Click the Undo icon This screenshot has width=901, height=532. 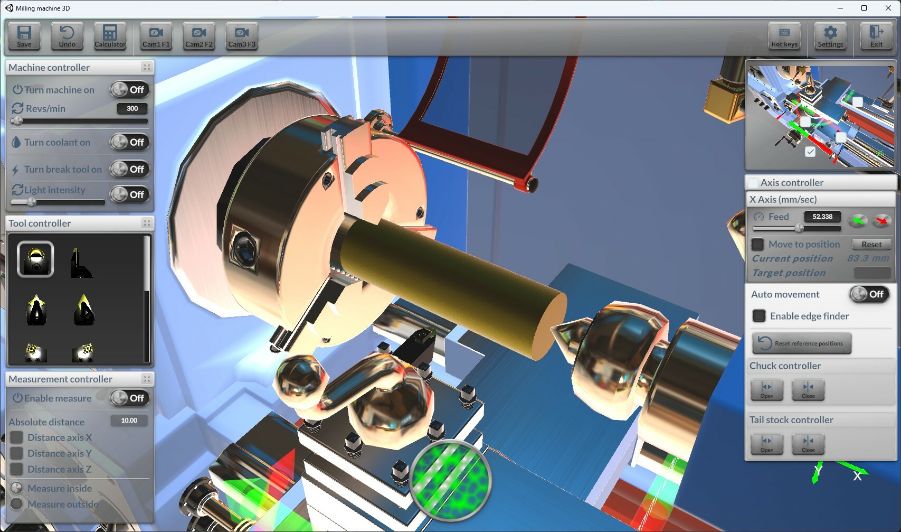pos(67,35)
